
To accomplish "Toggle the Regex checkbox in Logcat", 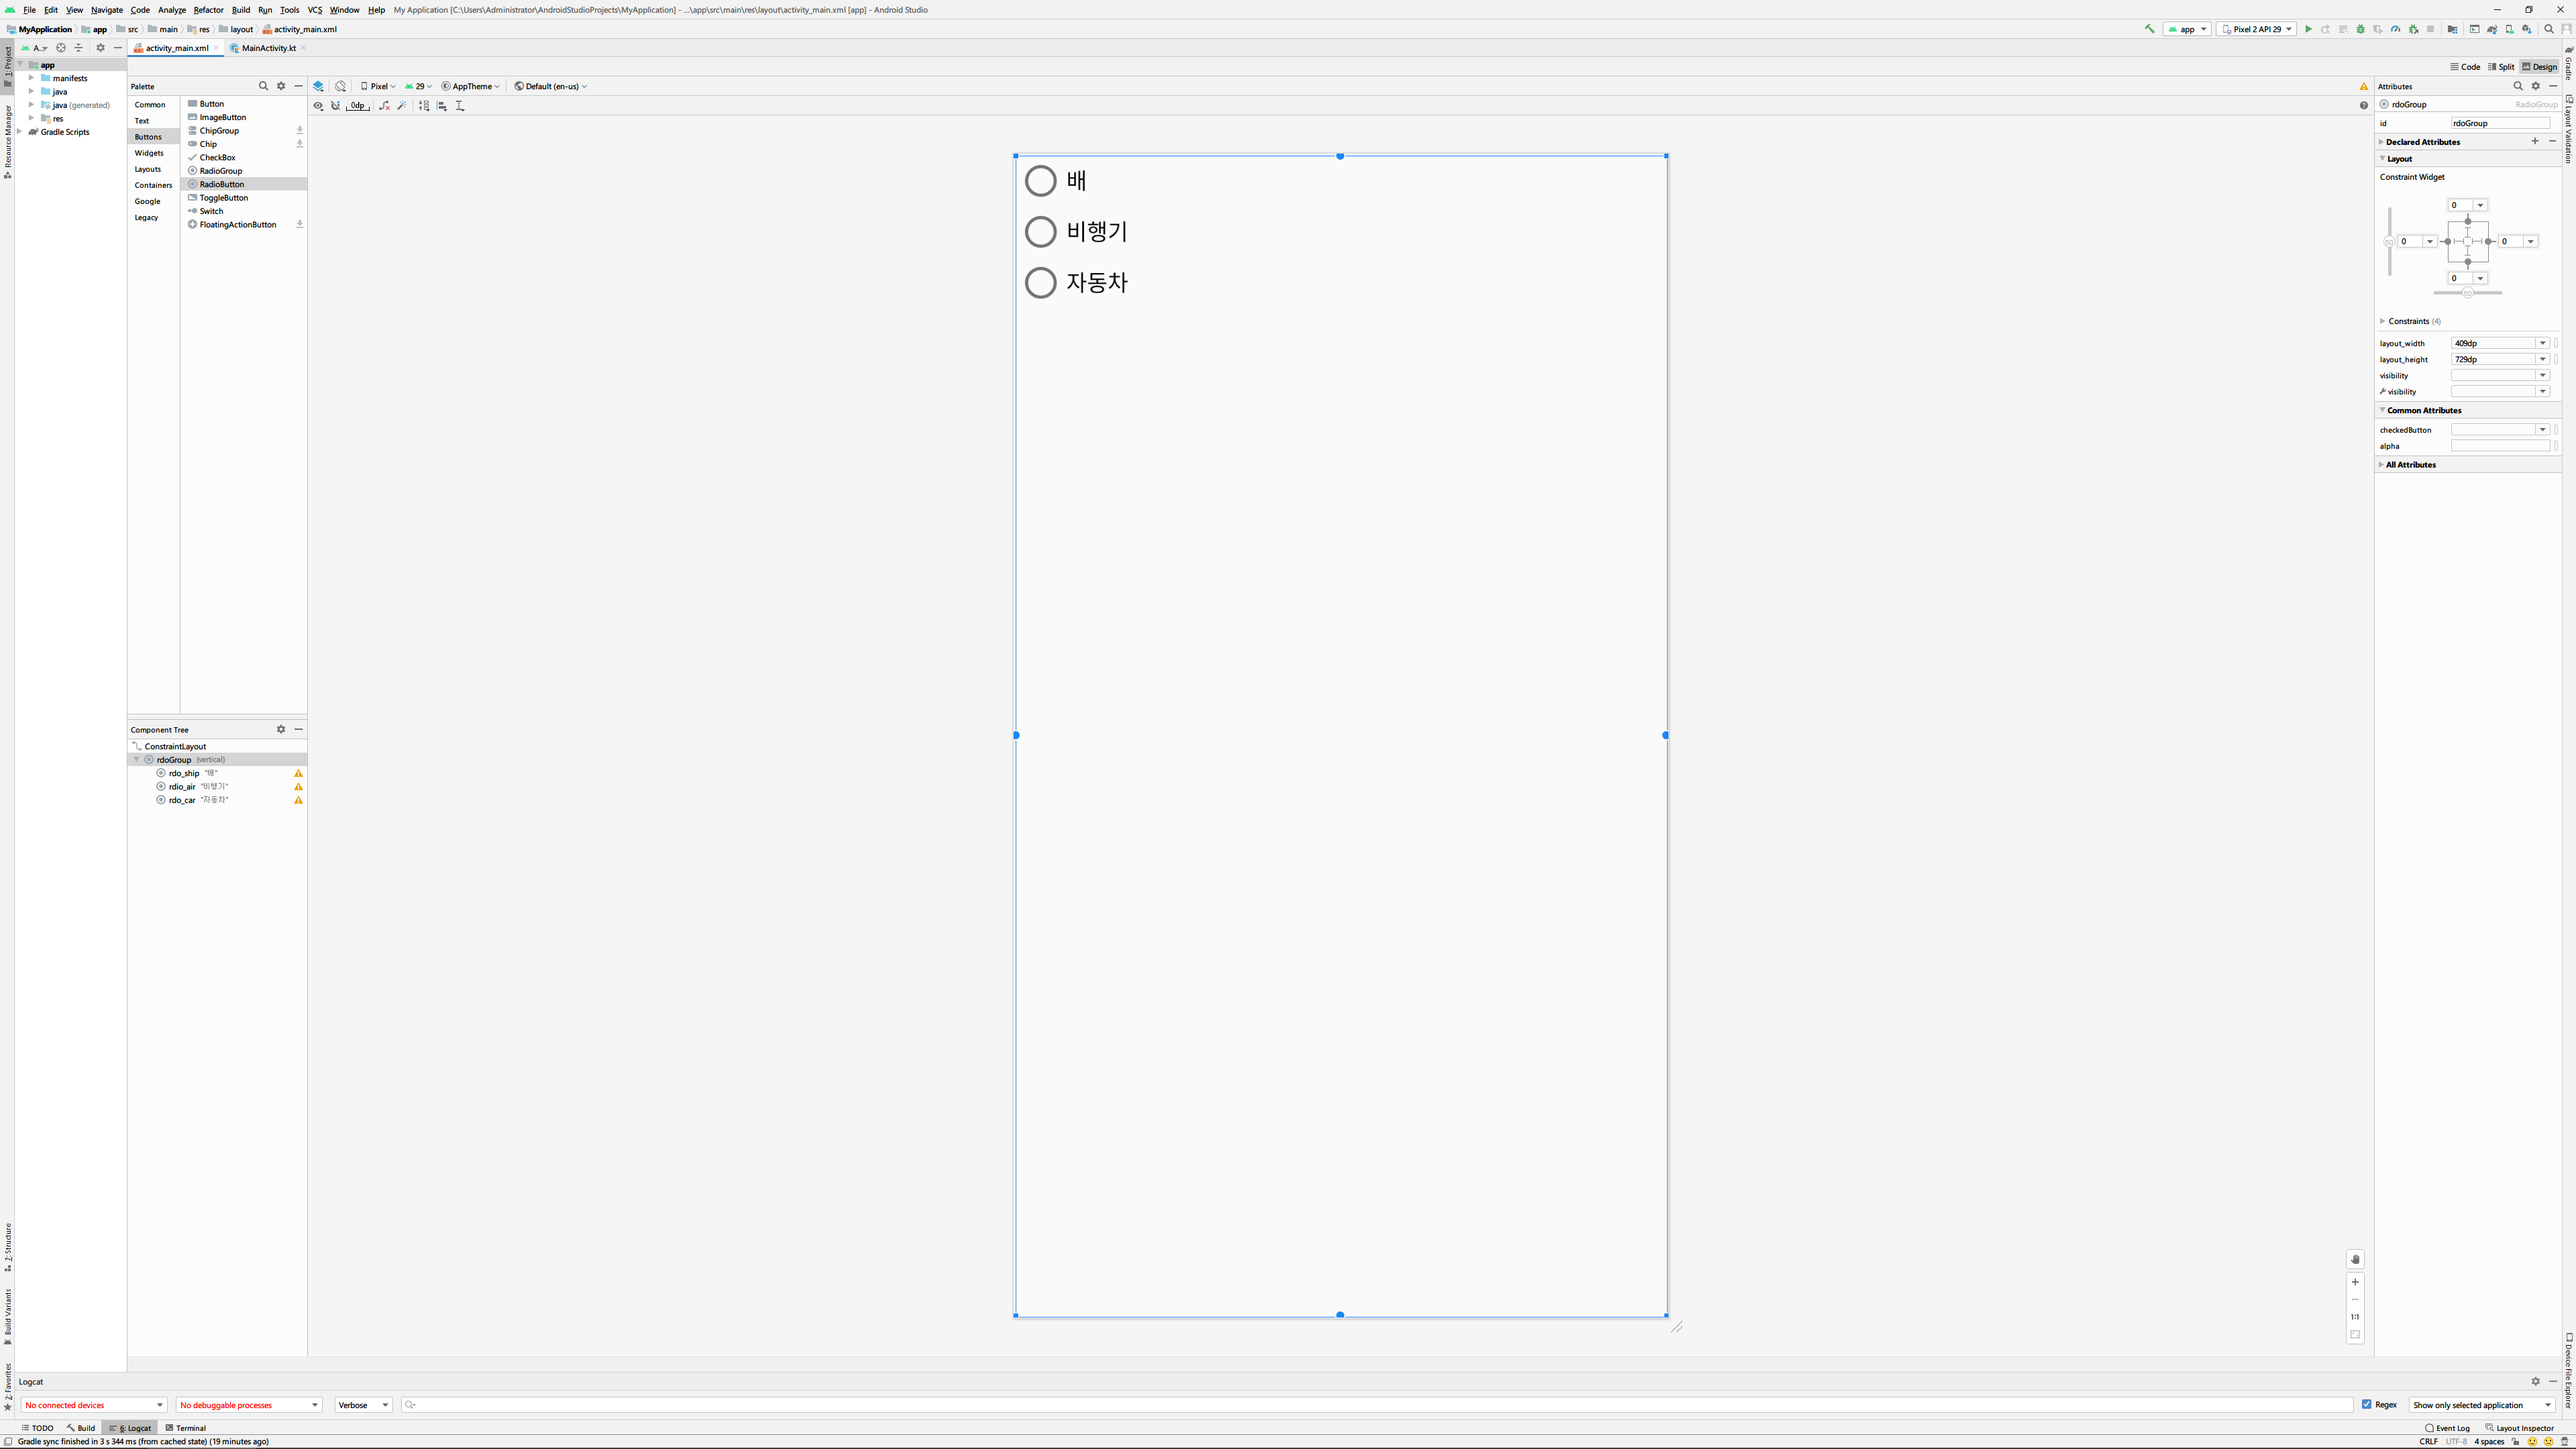I will point(2366,1404).
